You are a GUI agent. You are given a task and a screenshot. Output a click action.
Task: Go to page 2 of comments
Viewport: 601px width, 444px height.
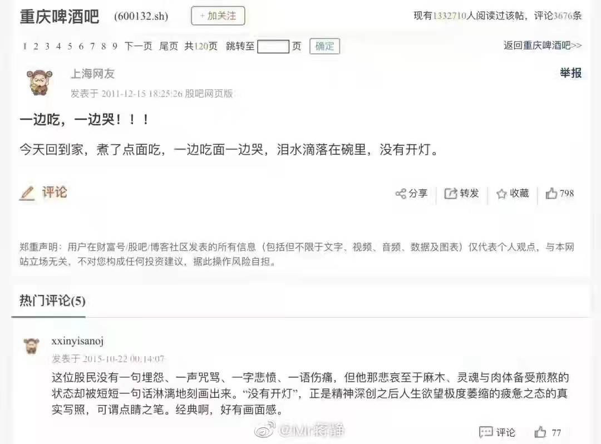point(36,47)
